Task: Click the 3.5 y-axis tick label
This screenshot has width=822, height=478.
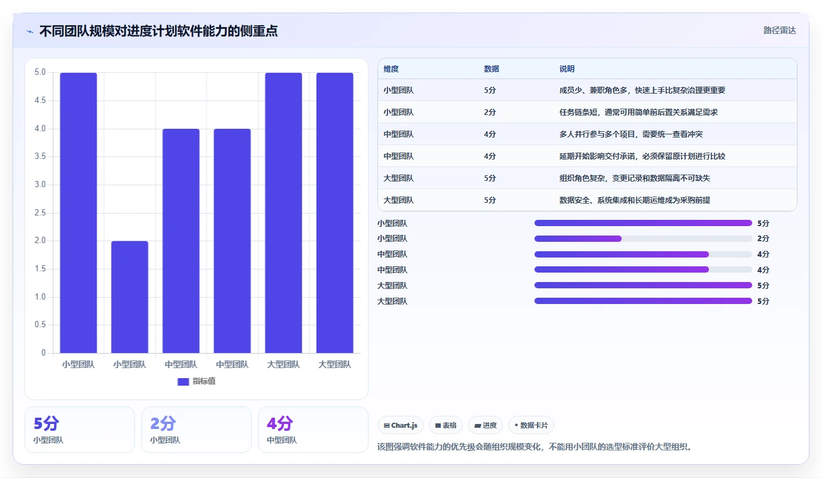Action: point(40,156)
